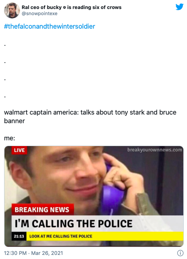Open the #thefalconandthewintersoldier hashtag
The height and width of the screenshot is (259, 187).
(x=49, y=27)
